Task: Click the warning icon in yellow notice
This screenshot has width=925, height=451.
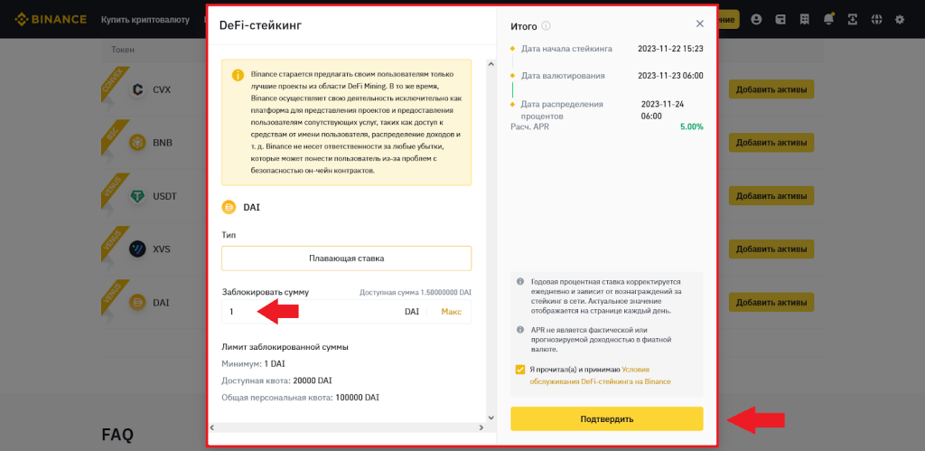Action: click(x=238, y=76)
